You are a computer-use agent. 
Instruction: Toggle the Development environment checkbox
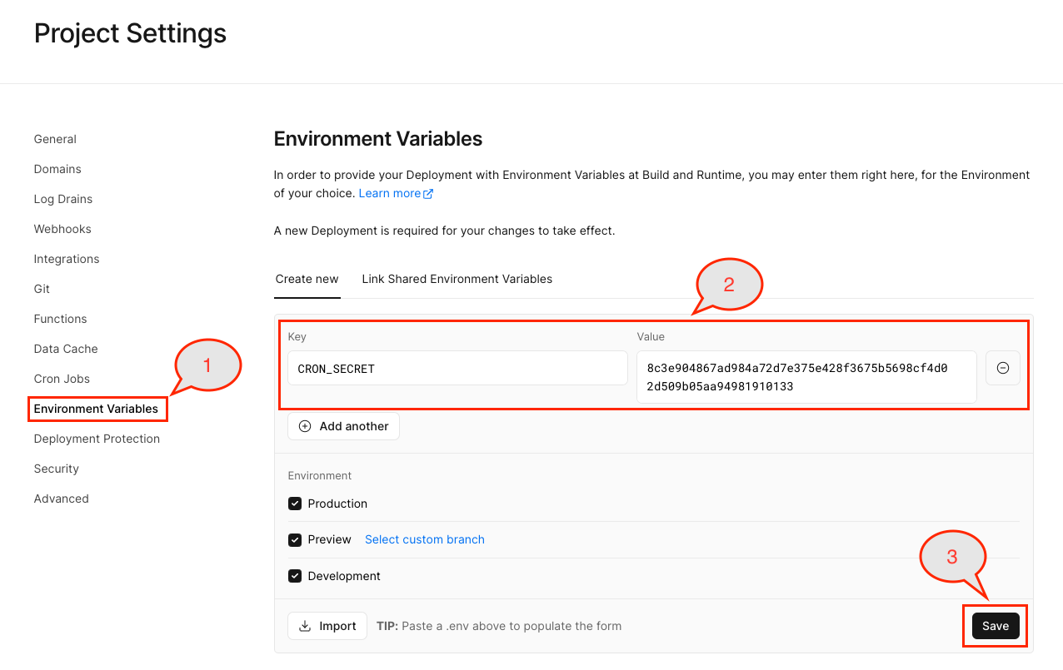295,575
